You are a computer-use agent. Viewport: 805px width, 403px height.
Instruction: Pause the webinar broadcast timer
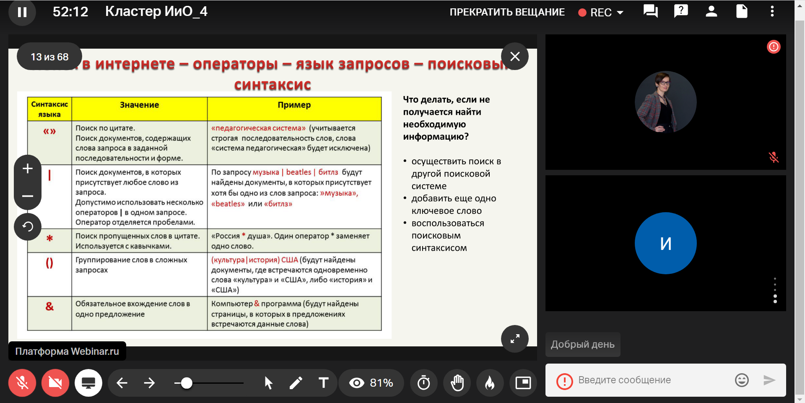(x=22, y=12)
